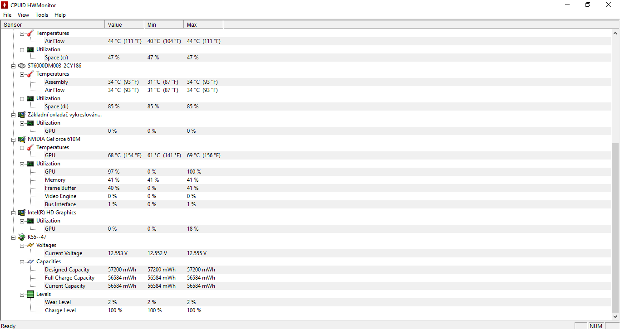Viewport: 620px width, 329px height.
Task: Open the View menu
Action: coord(24,15)
